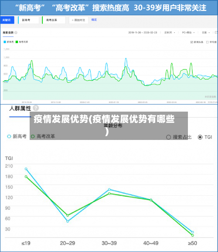Expand the 近90天 time span dropdown

click(x=170, y=32)
